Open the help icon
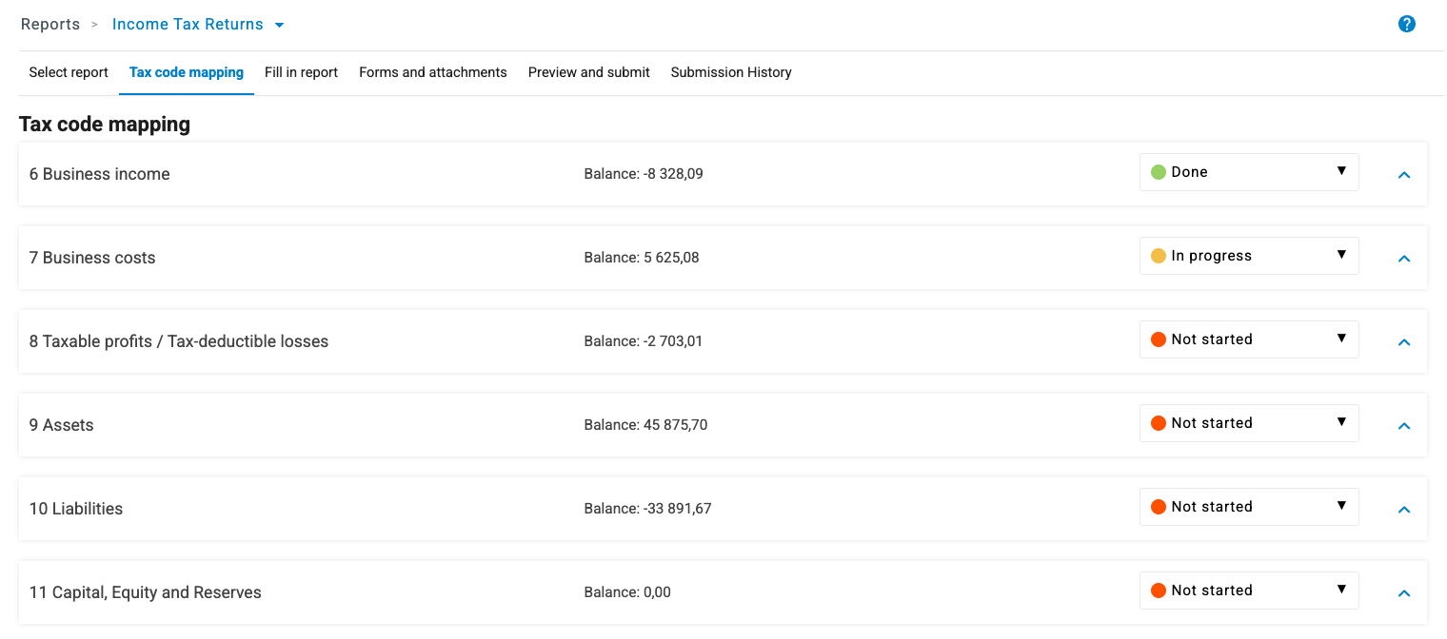 (1407, 24)
